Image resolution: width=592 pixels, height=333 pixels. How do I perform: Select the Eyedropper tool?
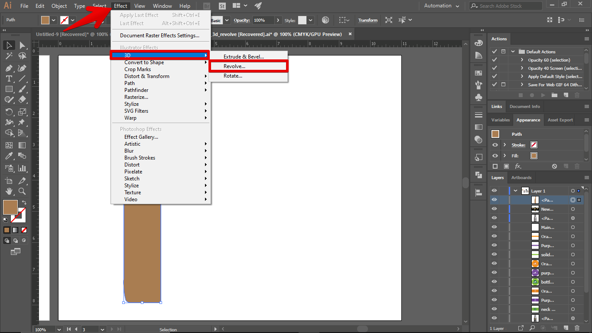tap(9, 156)
